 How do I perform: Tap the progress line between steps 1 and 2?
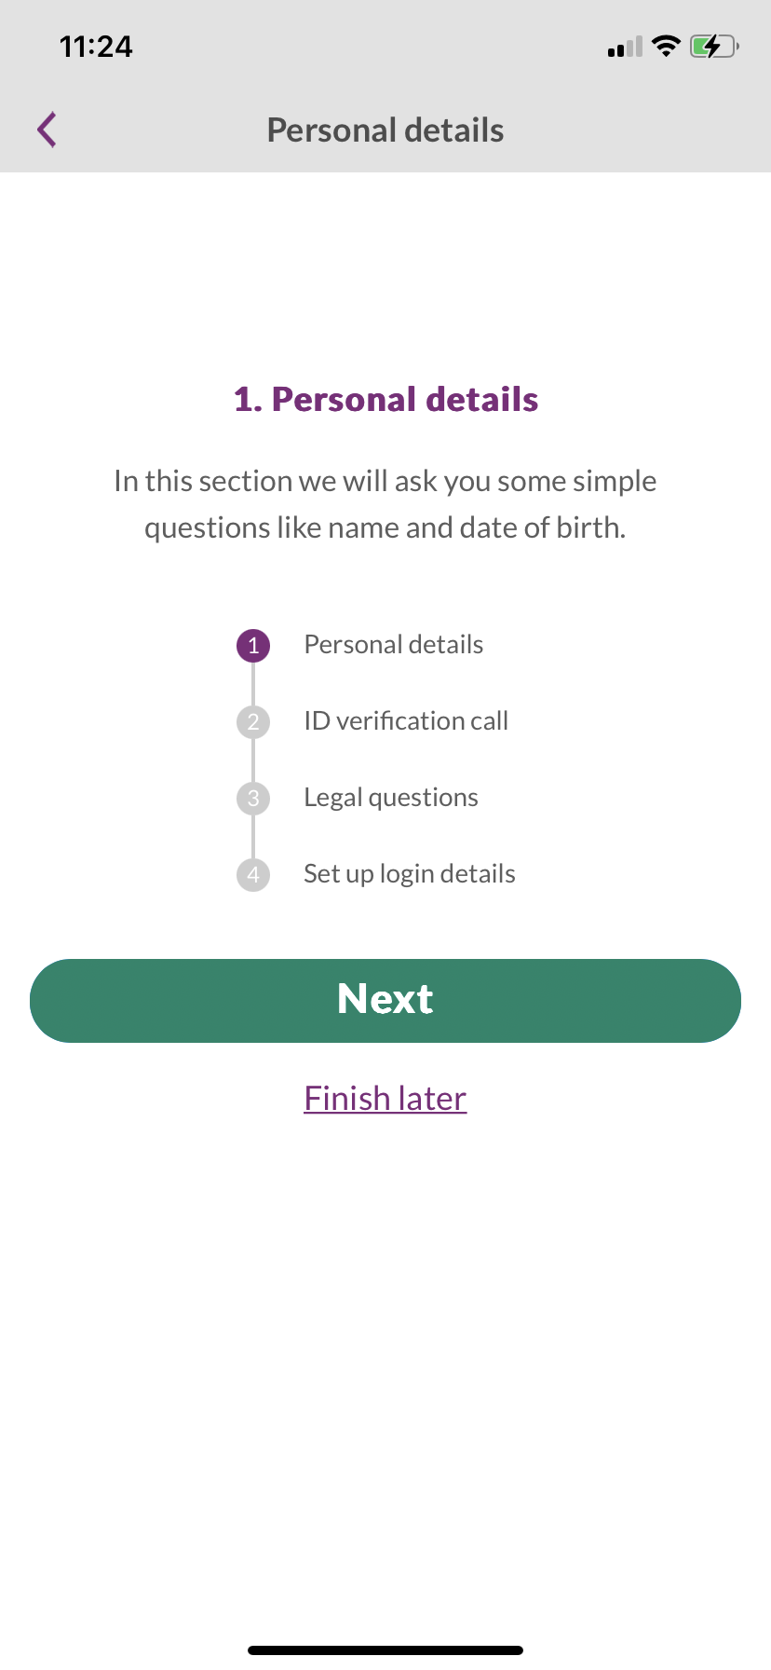253,684
